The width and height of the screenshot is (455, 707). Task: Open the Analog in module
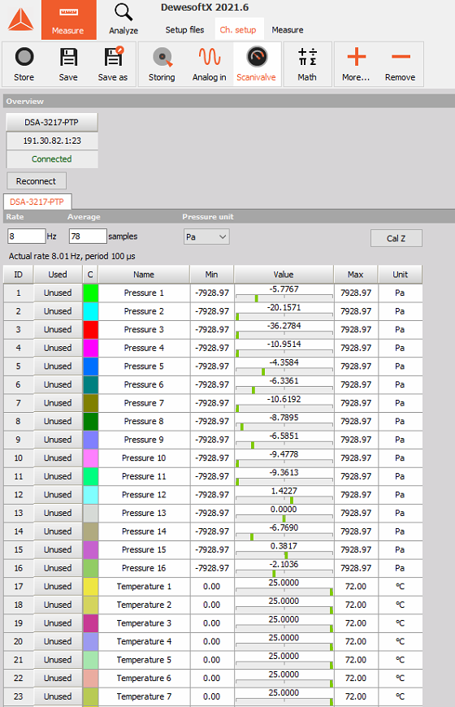point(210,64)
